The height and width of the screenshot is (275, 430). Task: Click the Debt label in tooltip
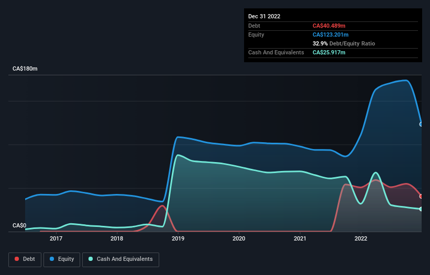(254, 26)
